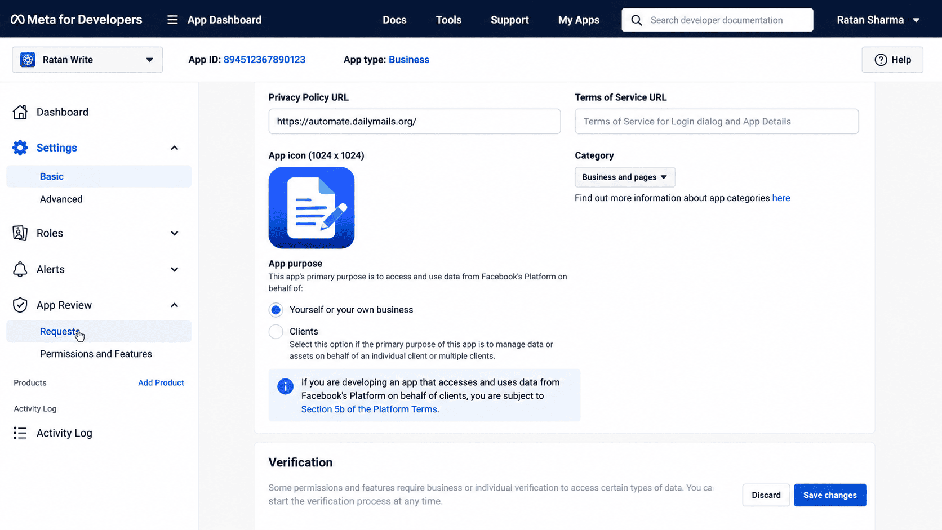This screenshot has height=530, width=942.
Task: Click the Alerts bell icon
Action: pyautogui.click(x=20, y=269)
